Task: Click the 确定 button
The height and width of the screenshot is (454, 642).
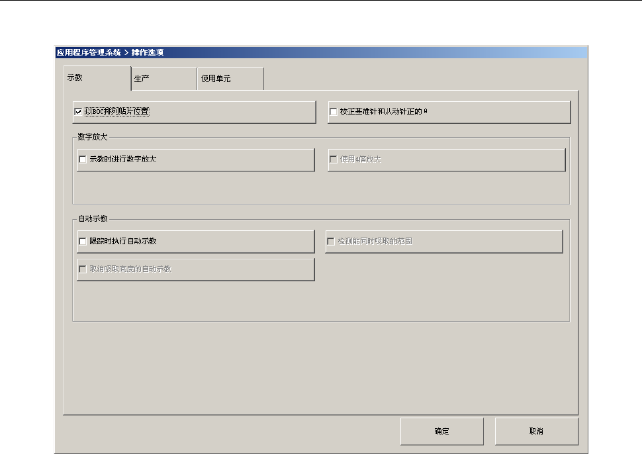Action: pos(441,431)
